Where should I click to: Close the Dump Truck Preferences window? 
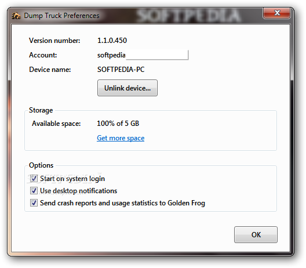[276, 13]
